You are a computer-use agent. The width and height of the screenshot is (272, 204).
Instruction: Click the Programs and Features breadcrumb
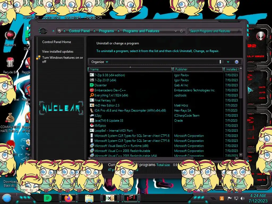coord(141,31)
